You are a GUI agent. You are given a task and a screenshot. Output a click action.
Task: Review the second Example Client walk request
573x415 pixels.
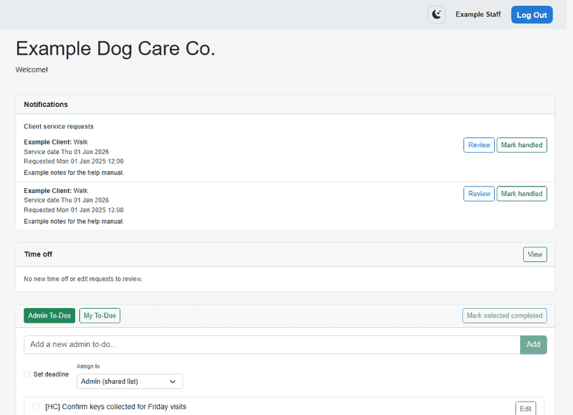(x=479, y=193)
